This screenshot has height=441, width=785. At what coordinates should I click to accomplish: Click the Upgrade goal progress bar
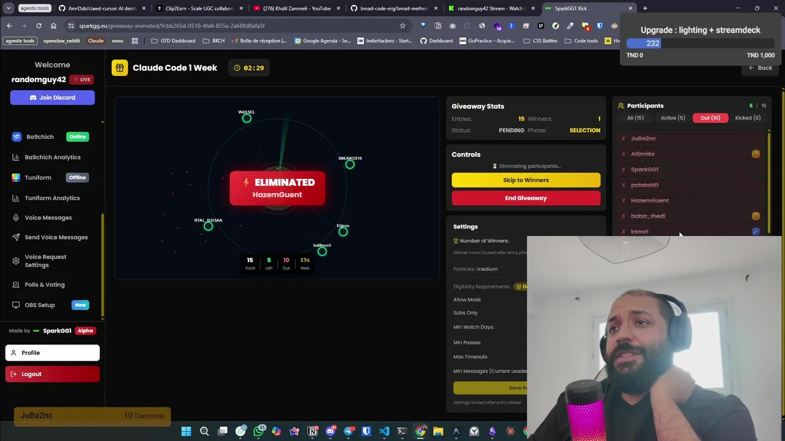click(x=700, y=43)
